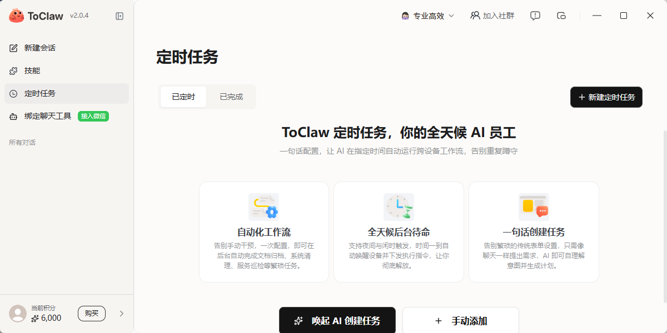
Task: Click the 新建定时任务 button
Action: tap(606, 97)
